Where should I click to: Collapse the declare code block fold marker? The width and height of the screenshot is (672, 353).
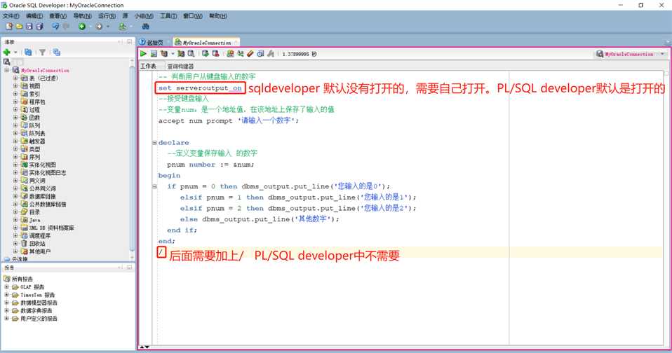click(155, 142)
